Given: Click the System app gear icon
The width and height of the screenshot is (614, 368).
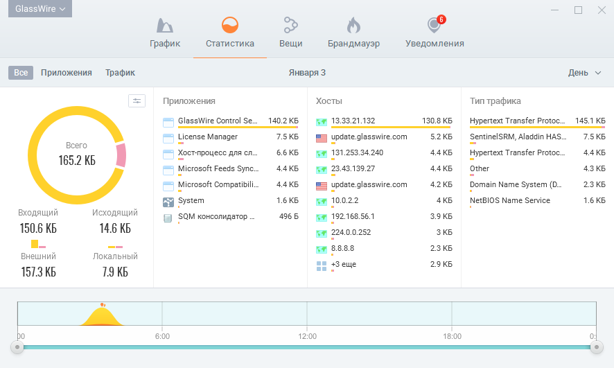Looking at the screenshot, I should pos(168,202).
